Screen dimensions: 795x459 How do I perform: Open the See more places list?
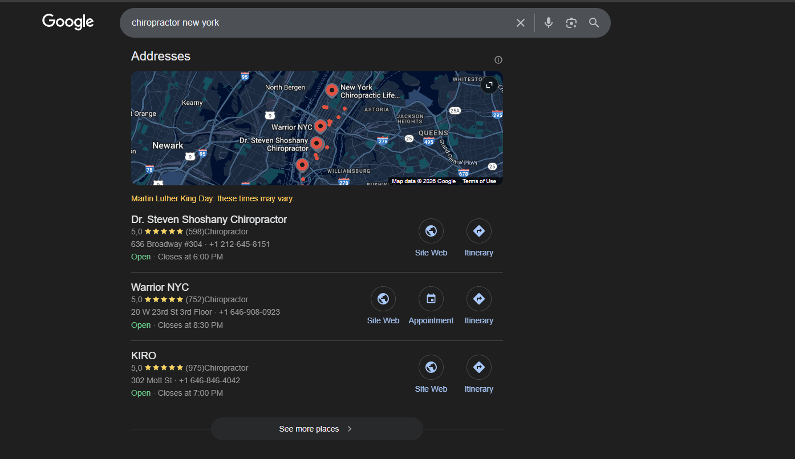[x=317, y=428]
